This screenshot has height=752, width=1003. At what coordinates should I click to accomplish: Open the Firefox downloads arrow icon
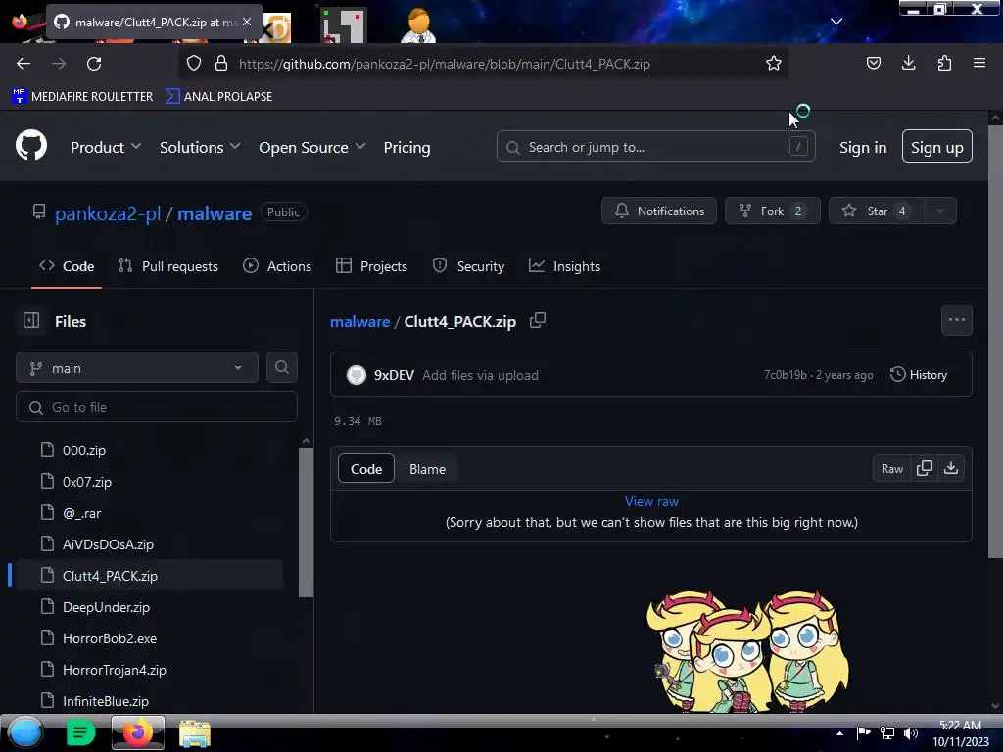[908, 63]
